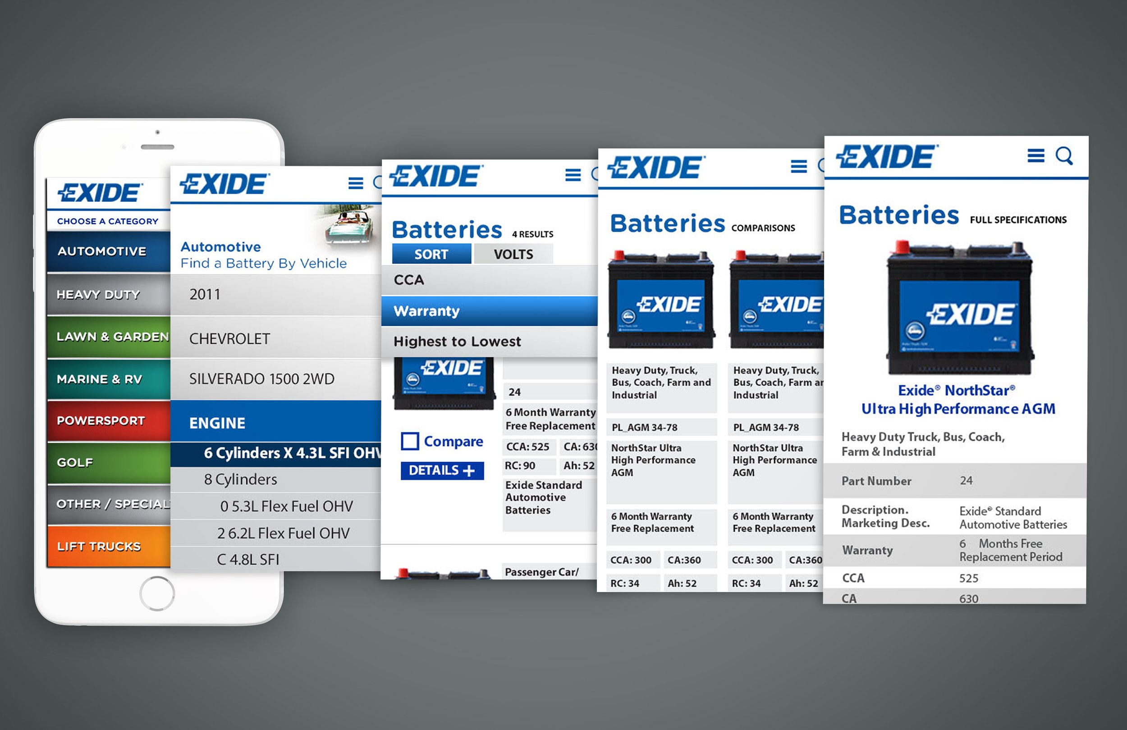
Task: Click large battery image in Full Specifications
Action: pos(961,308)
